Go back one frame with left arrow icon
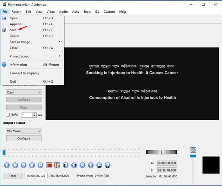This screenshot has width=222, height=186. pyautogui.click(x=15, y=165)
